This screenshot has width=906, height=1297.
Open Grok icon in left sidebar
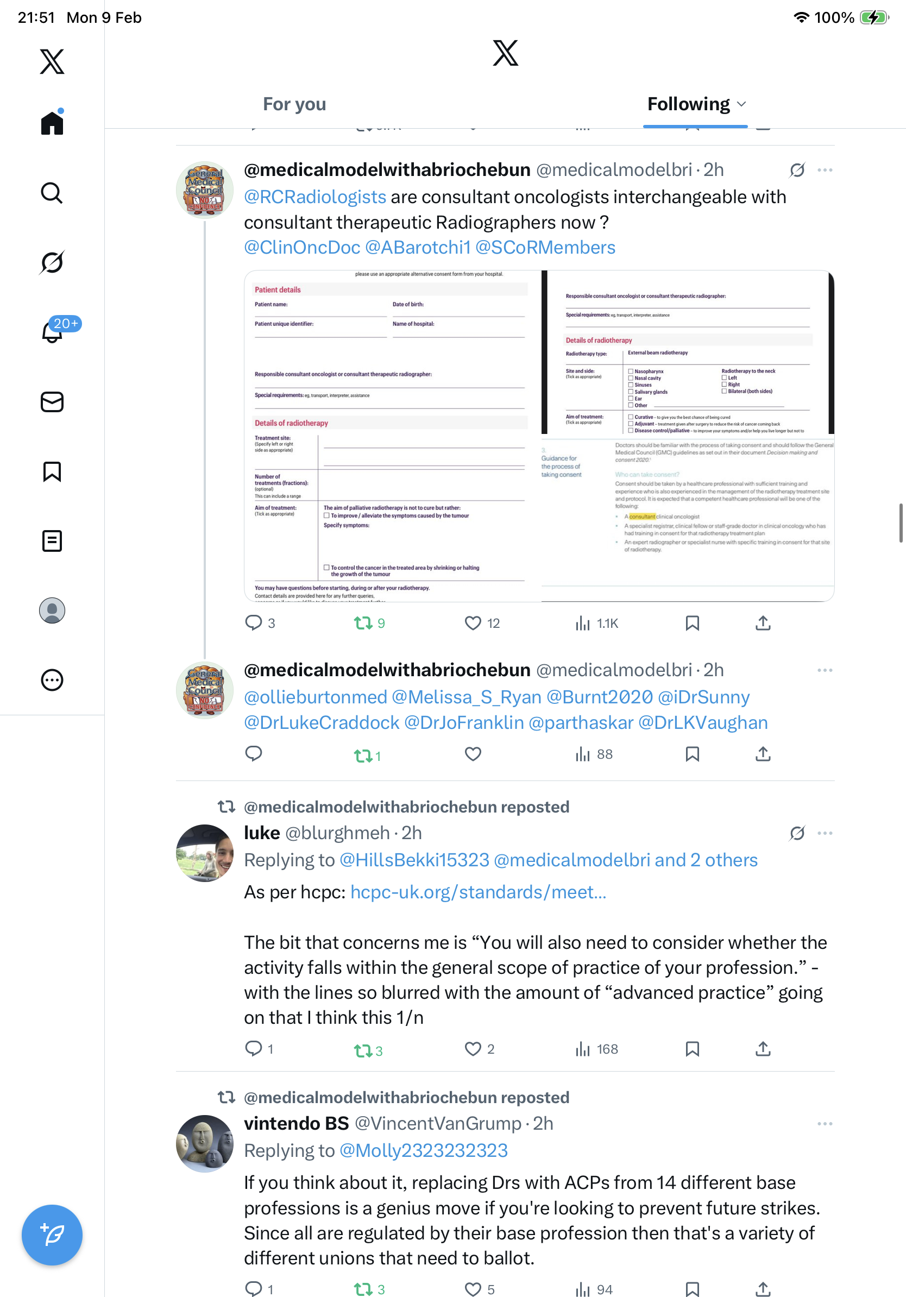click(52, 262)
